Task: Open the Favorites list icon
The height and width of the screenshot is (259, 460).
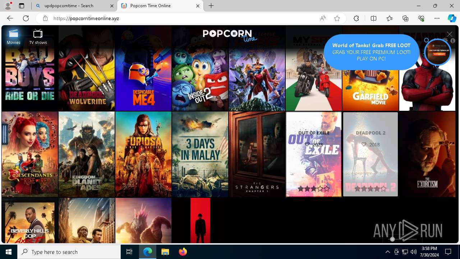Action: [x=390, y=18]
